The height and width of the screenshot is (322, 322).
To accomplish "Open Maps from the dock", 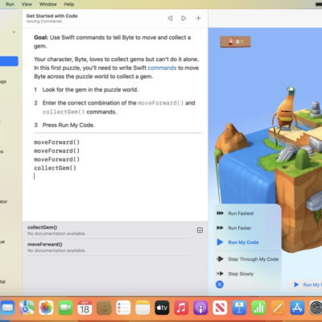I will coord(27,308).
